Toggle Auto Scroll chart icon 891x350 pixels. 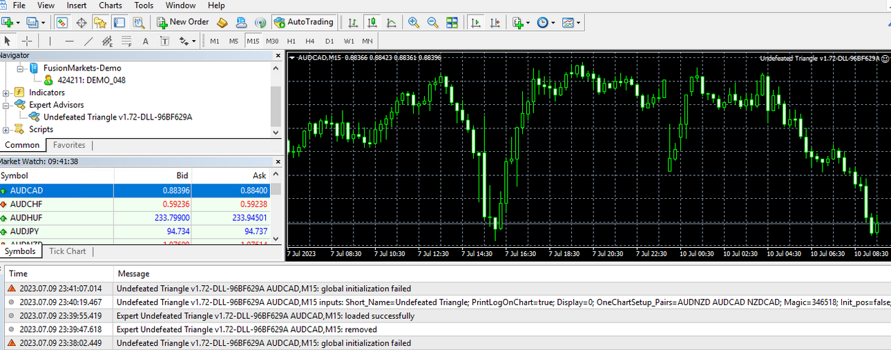pos(476,22)
